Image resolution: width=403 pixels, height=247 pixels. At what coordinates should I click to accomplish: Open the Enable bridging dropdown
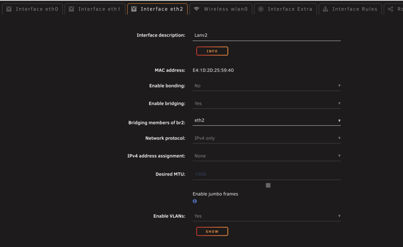[x=266, y=103]
